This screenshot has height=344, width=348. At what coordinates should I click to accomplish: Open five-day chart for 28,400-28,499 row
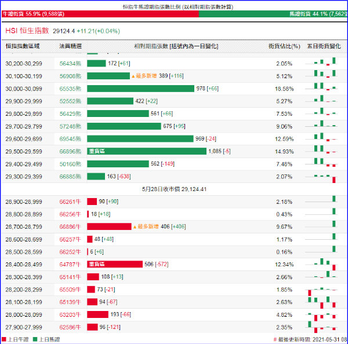click(321, 265)
